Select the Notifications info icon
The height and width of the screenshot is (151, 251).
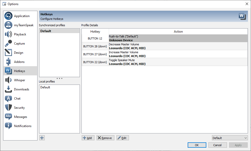tap(8, 126)
